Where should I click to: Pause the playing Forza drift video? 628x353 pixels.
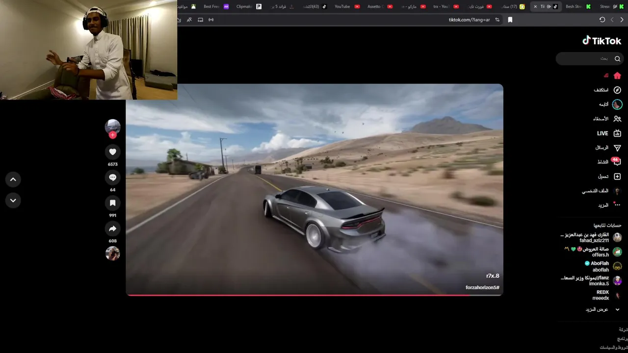(314, 190)
